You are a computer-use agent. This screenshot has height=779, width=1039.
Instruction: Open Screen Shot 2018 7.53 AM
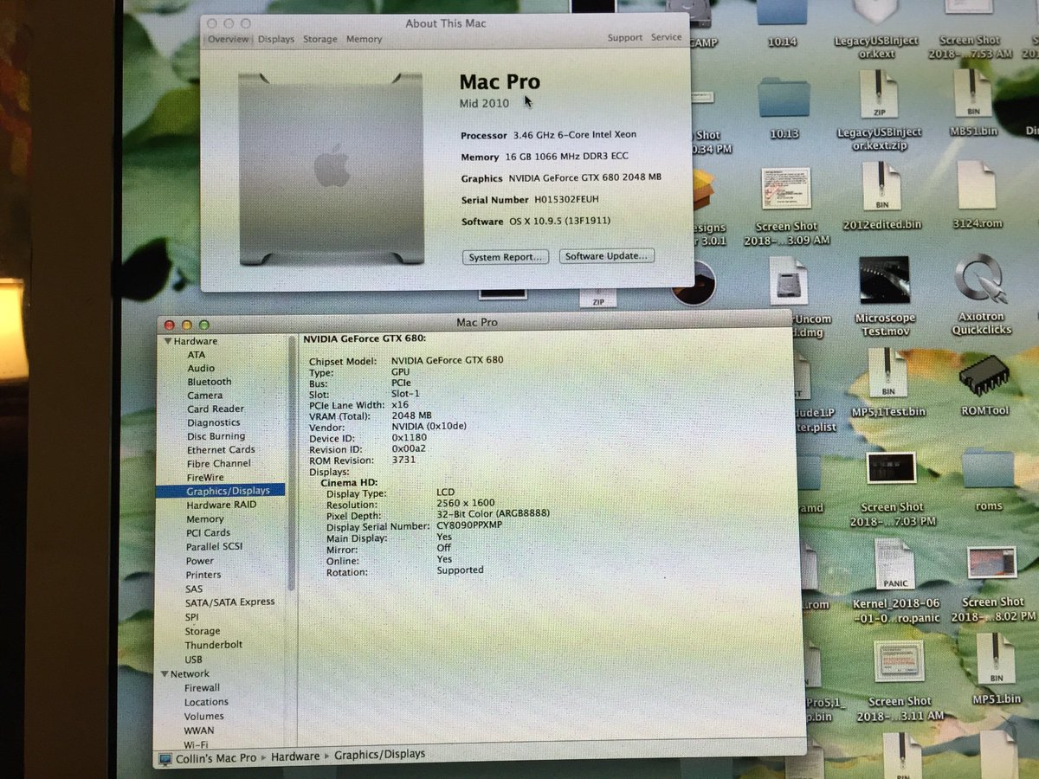click(969, 8)
